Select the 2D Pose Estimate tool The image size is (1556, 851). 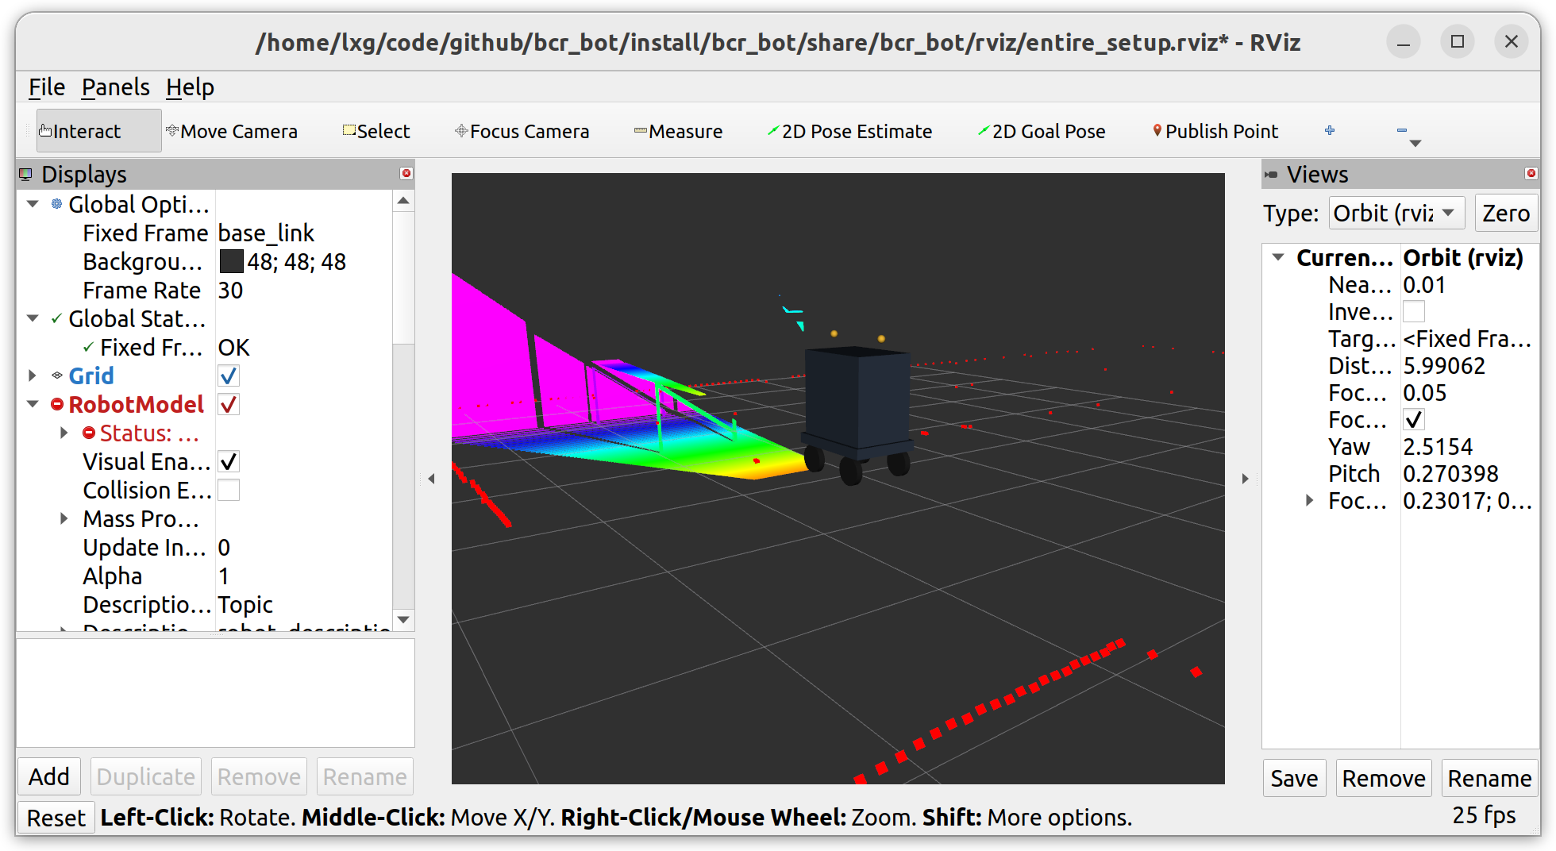(849, 131)
